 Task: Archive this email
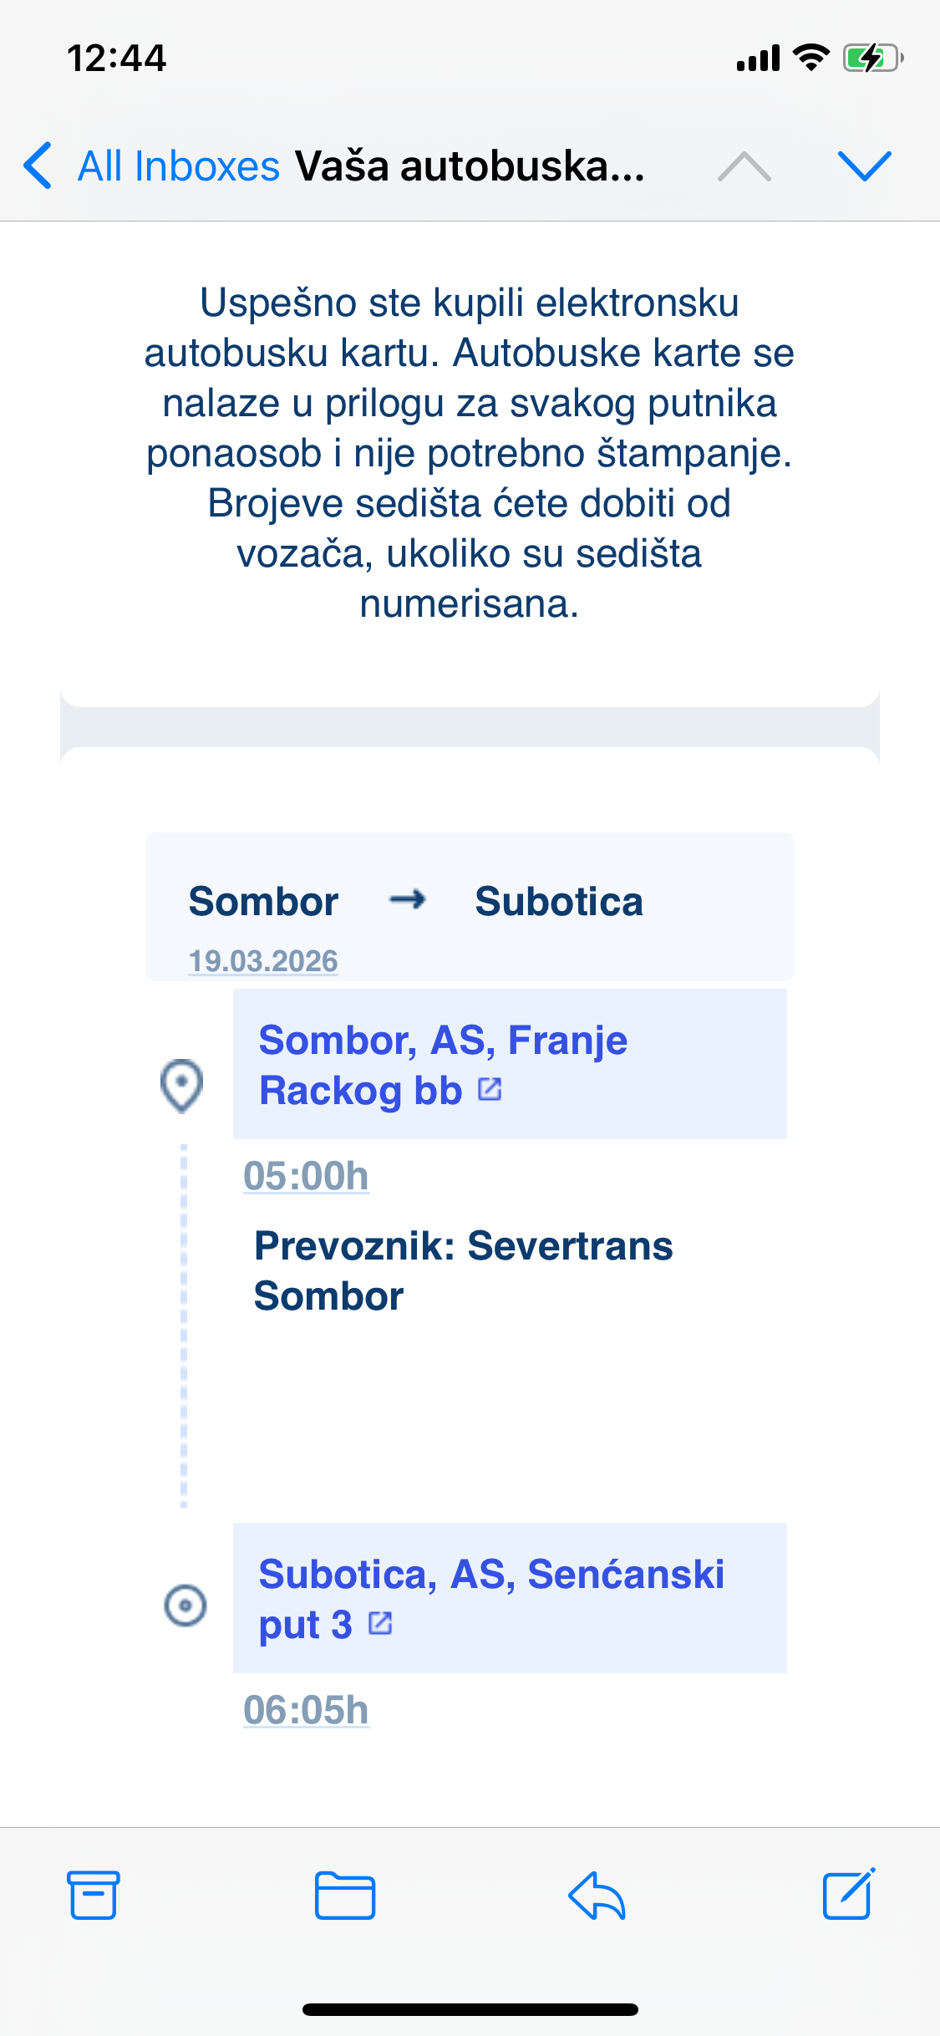[93, 1895]
